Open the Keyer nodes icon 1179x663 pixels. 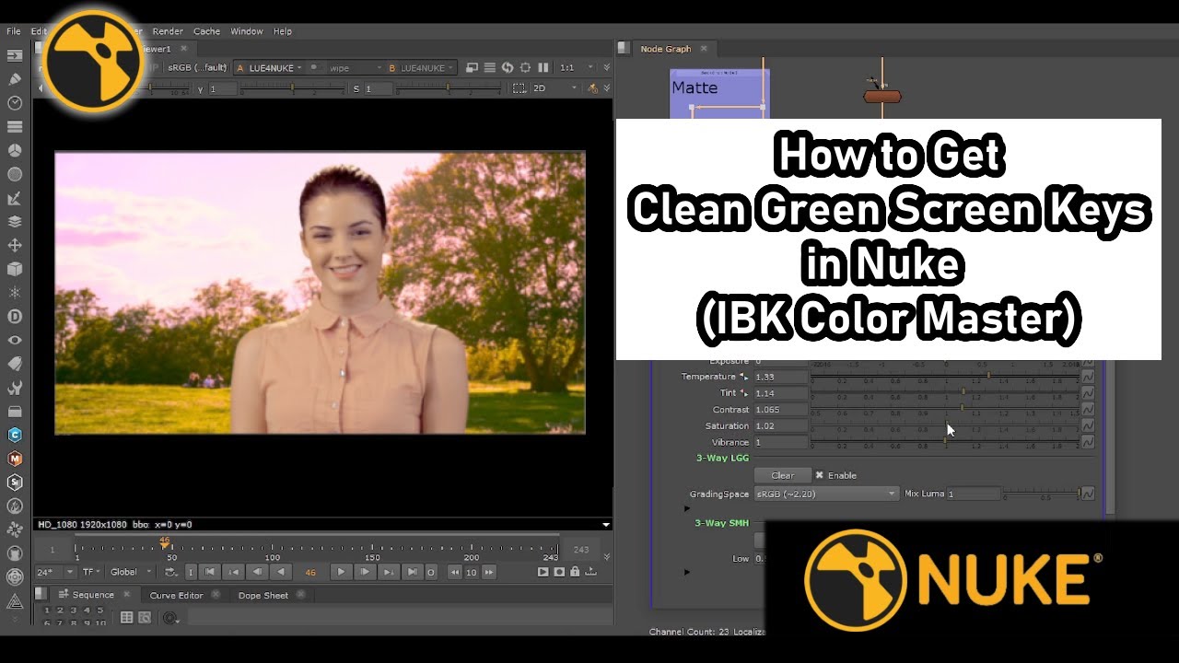[x=15, y=198]
